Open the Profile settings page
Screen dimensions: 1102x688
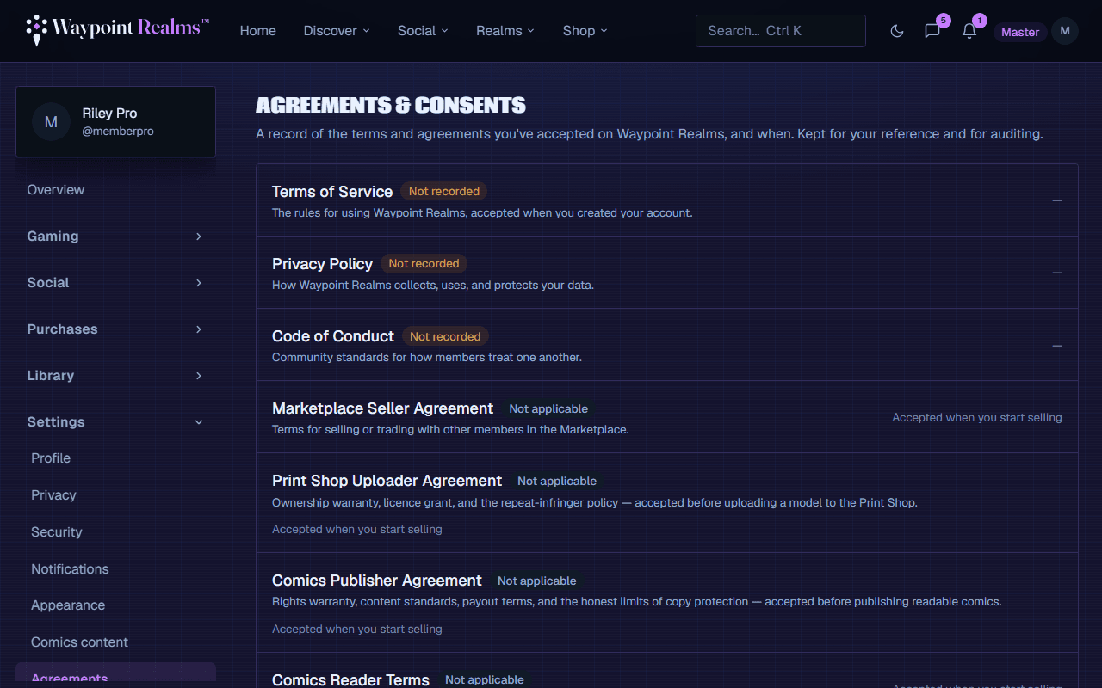tap(115, 458)
